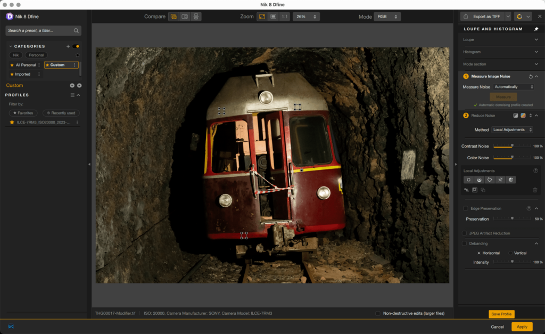Filter profiles by Recently used
This screenshot has width=545, height=334.
pyautogui.click(x=61, y=113)
